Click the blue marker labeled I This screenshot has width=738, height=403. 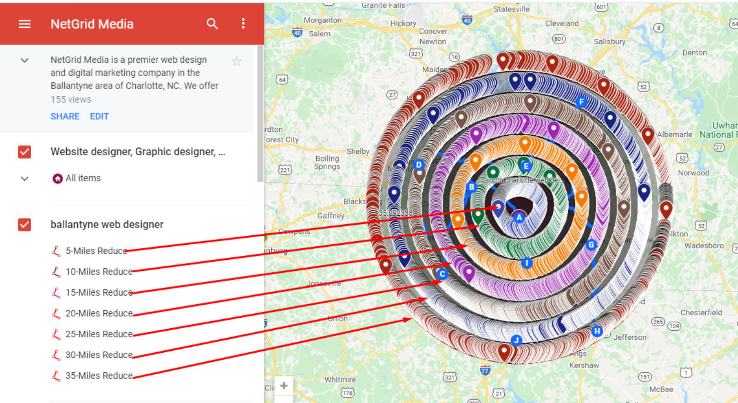tap(527, 263)
